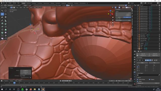Image resolution: width=161 pixels, height=91 pixels.
Task: Open the Global transform orientation dropdown
Action: click(59, 5)
